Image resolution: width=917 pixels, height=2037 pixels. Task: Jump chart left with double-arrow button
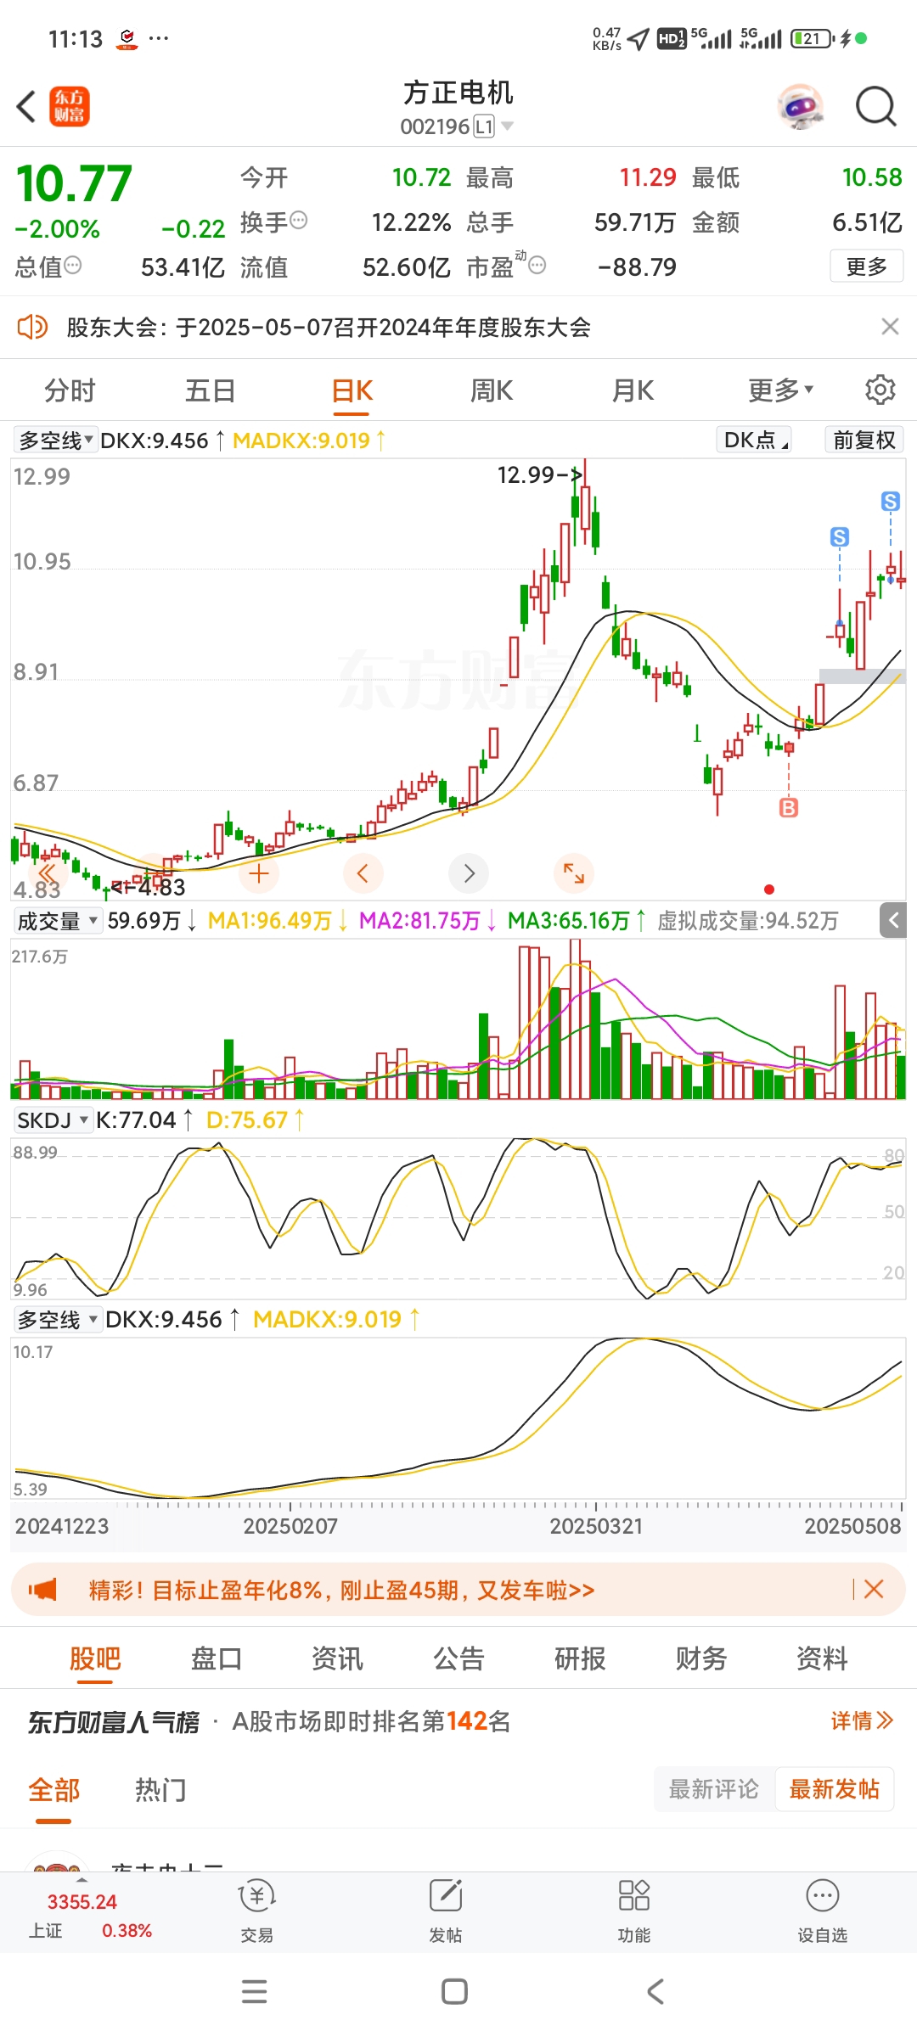point(48,873)
